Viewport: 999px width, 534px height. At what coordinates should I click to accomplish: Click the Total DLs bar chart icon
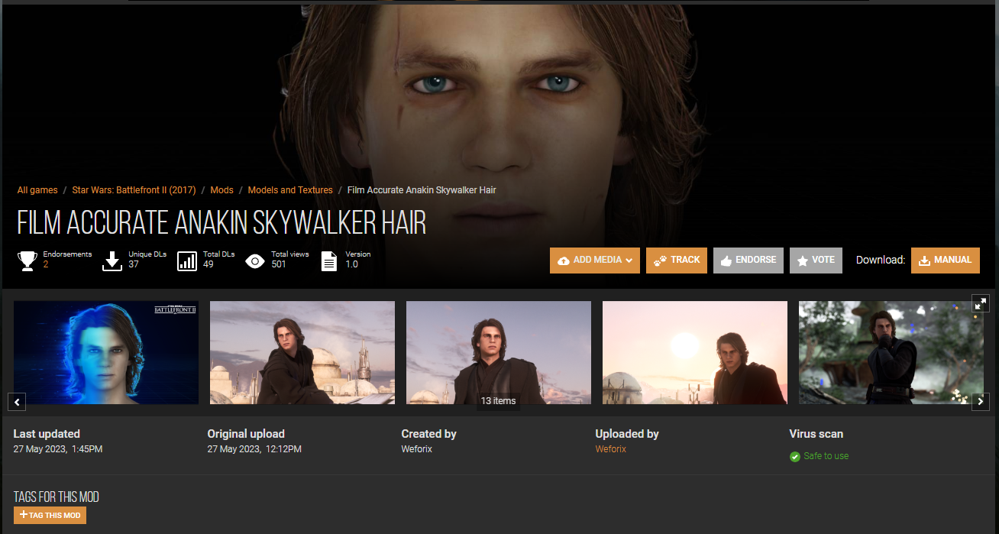187,261
